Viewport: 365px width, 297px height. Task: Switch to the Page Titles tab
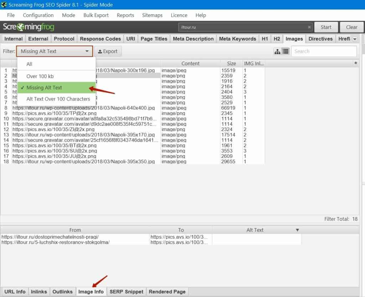[154, 39]
